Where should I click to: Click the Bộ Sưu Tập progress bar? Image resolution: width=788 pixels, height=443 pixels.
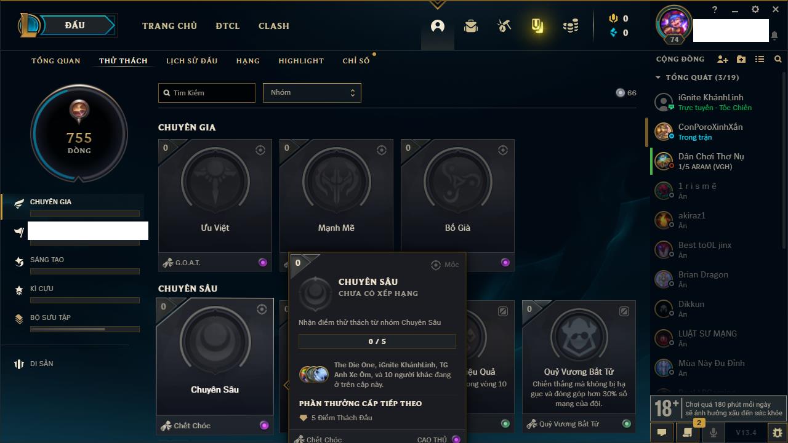[85, 329]
